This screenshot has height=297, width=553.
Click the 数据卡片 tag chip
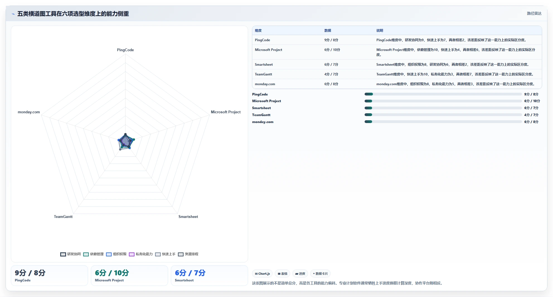click(320, 274)
